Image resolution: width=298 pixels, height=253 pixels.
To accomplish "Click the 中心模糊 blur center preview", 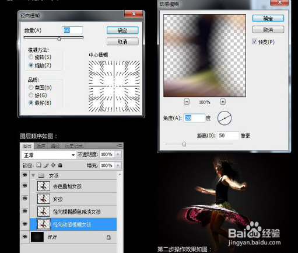I will pos(114,86).
